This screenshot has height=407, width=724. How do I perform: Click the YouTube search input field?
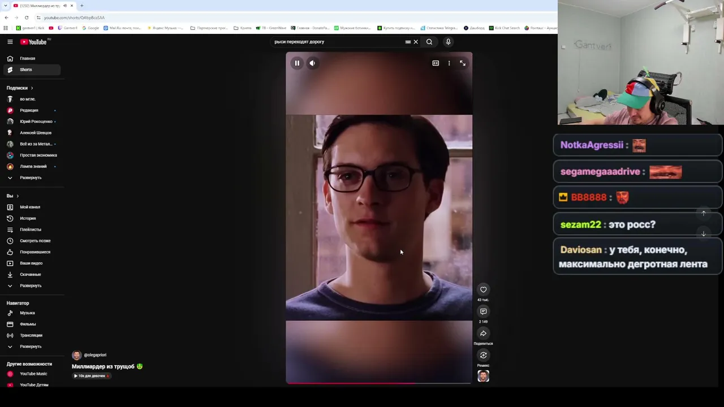[x=337, y=42]
